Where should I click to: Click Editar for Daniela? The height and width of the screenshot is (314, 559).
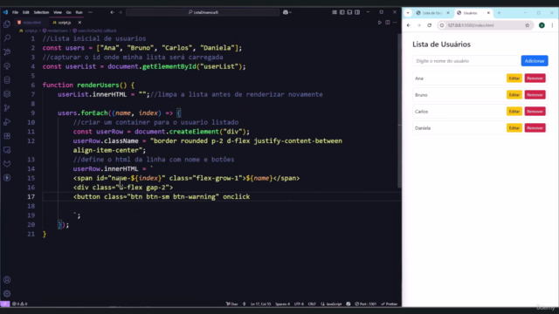click(x=514, y=128)
